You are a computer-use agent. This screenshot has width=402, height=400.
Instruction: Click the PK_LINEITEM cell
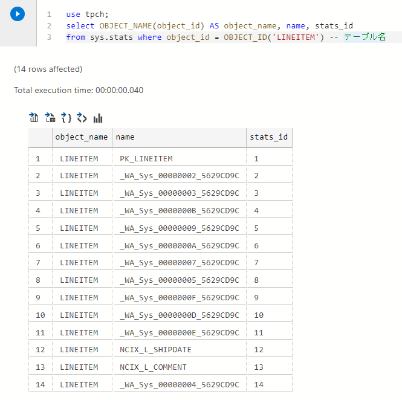179,159
